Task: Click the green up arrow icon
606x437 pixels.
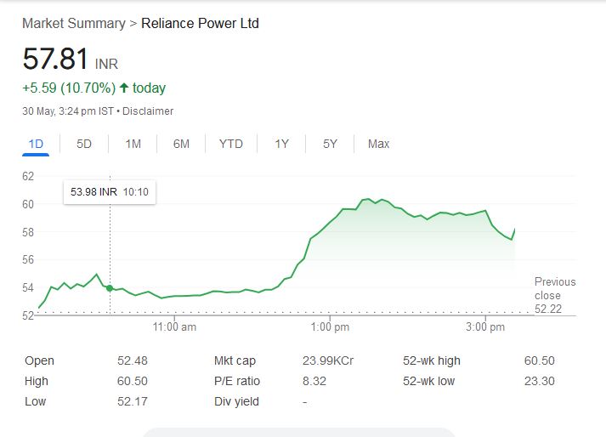Action: 124,88
